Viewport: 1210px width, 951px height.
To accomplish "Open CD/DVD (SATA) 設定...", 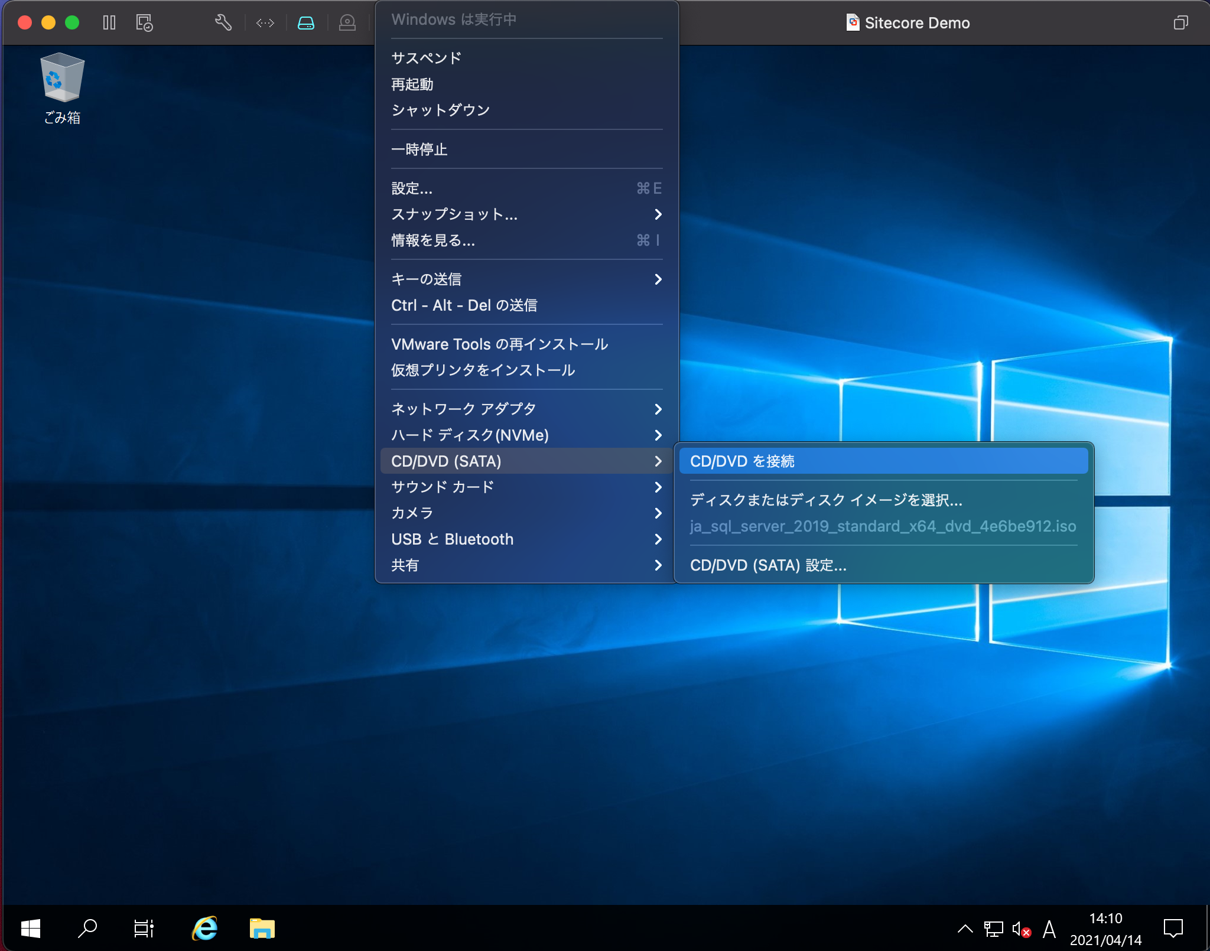I will click(x=883, y=565).
